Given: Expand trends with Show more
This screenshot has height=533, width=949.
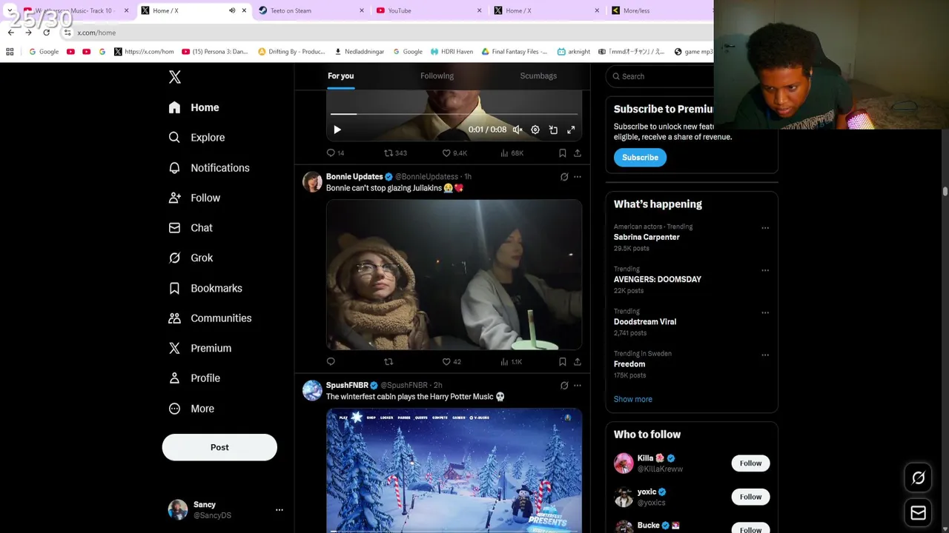Looking at the screenshot, I should click(633, 399).
